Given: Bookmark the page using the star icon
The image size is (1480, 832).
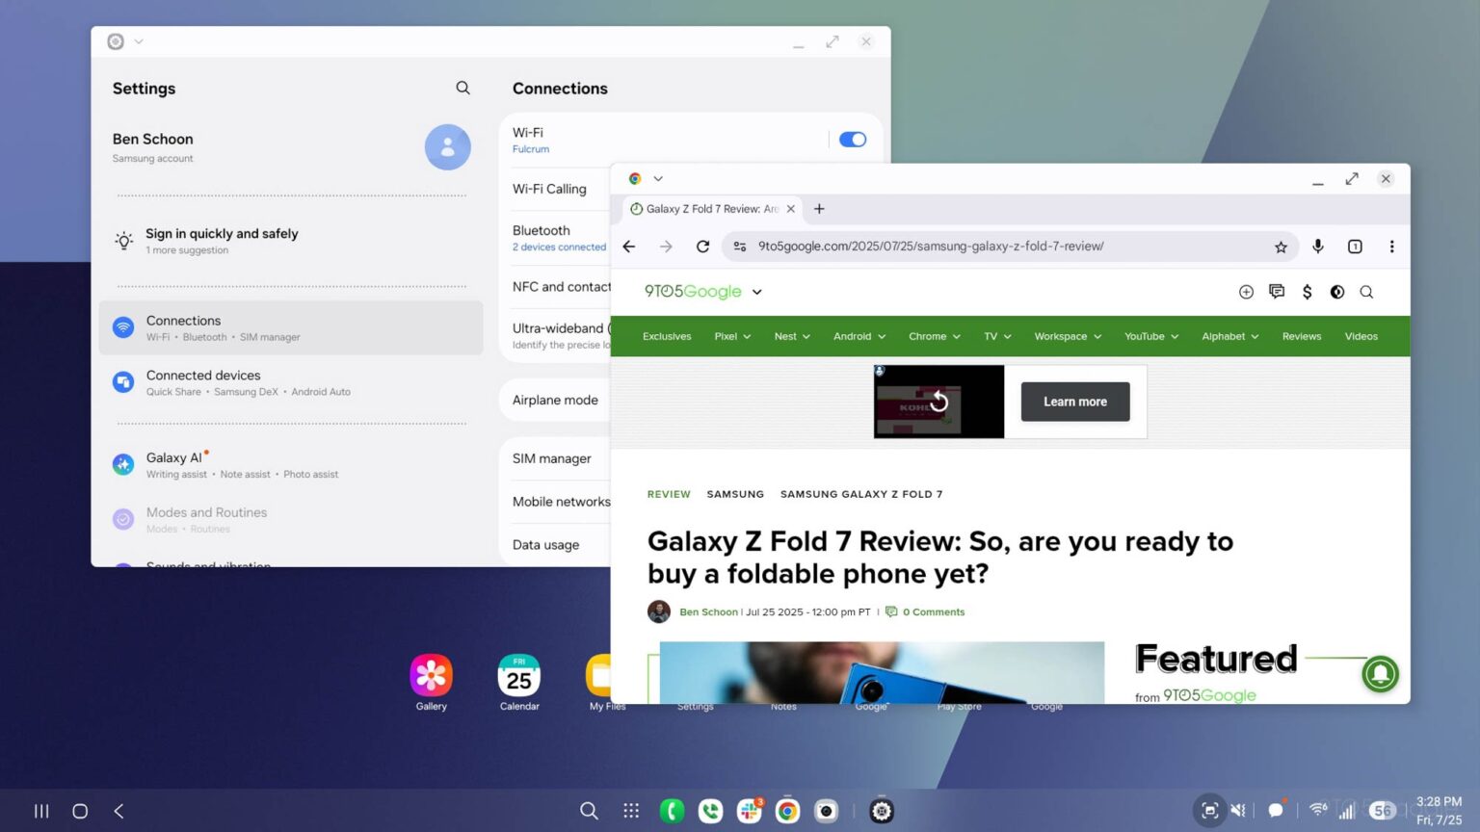Looking at the screenshot, I should (1281, 247).
